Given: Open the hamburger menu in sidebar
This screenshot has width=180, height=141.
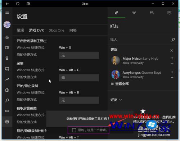Looking at the screenshot, I should [7, 13].
